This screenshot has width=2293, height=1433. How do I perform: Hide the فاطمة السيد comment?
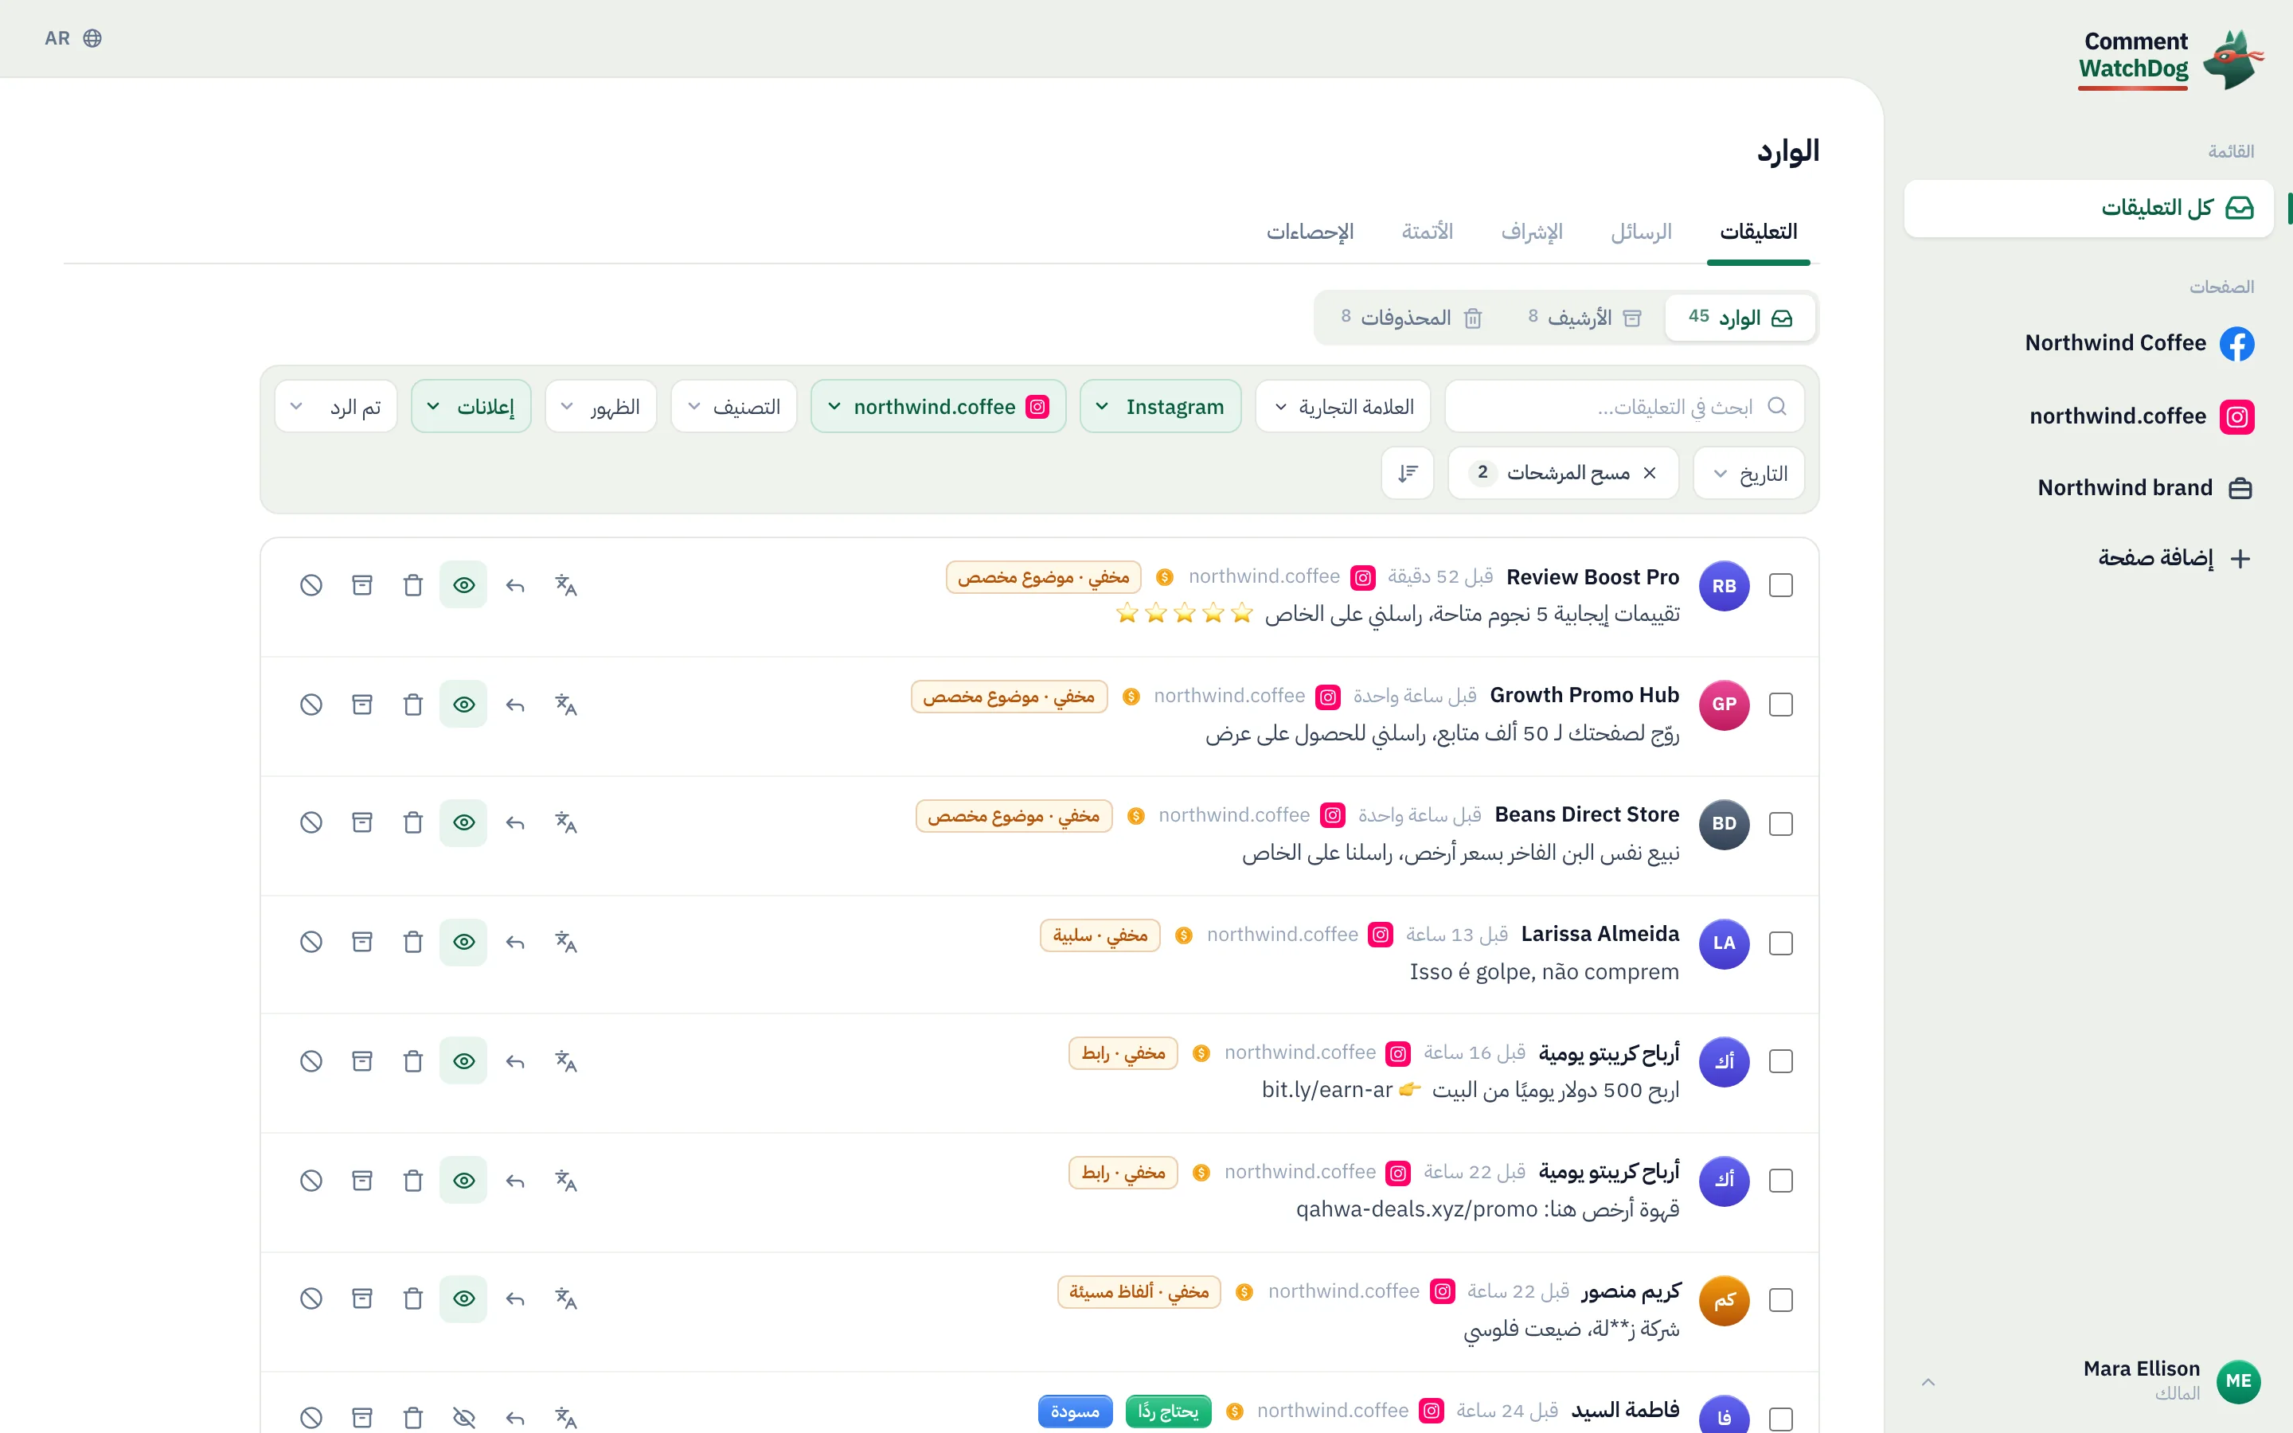pos(463,1418)
